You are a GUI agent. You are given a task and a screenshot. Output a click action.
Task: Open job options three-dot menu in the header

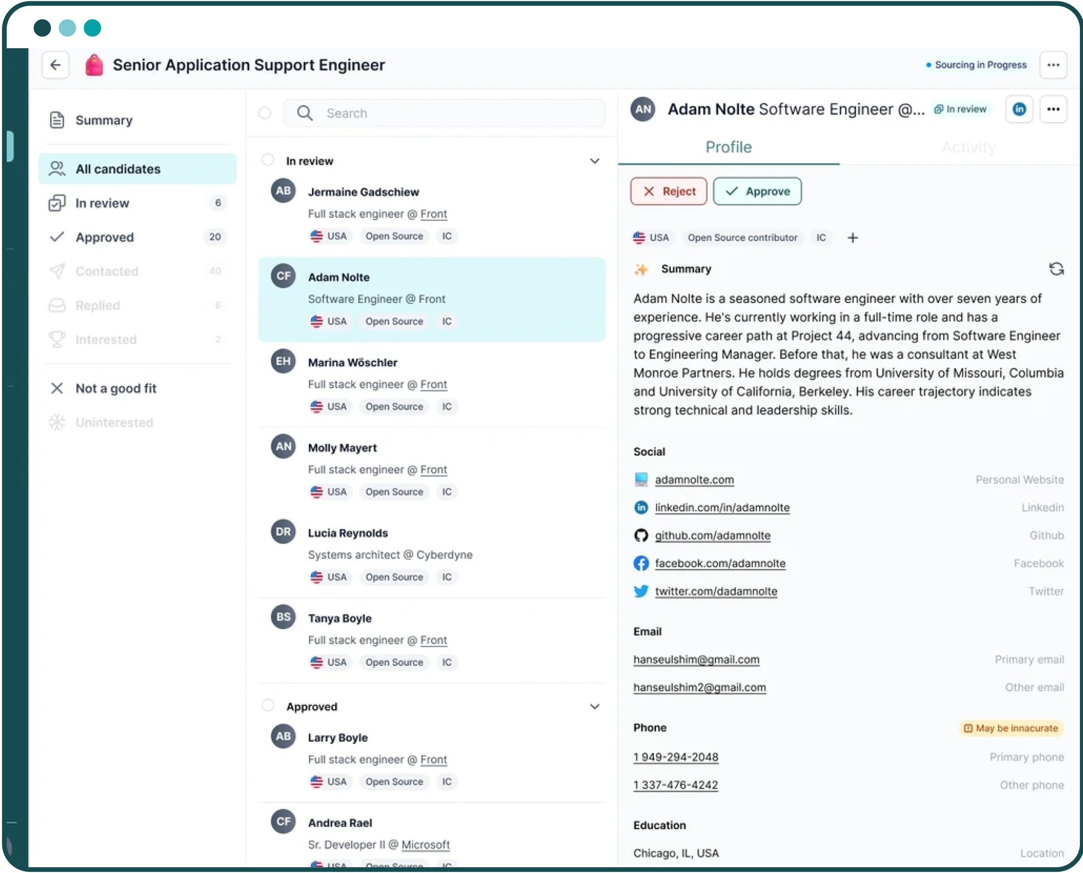[x=1053, y=65]
